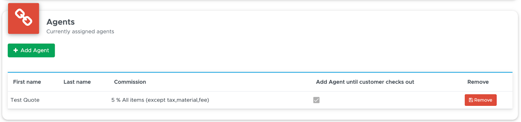Click the Commission column header
Screen dimensions: 521x122
coord(130,82)
